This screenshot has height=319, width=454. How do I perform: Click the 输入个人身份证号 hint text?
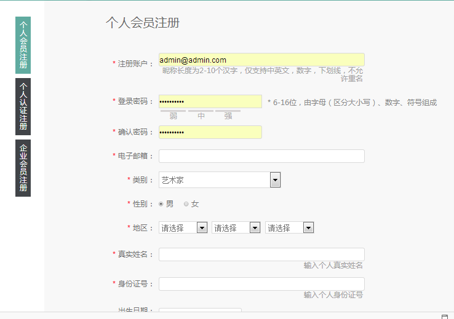click(333, 294)
